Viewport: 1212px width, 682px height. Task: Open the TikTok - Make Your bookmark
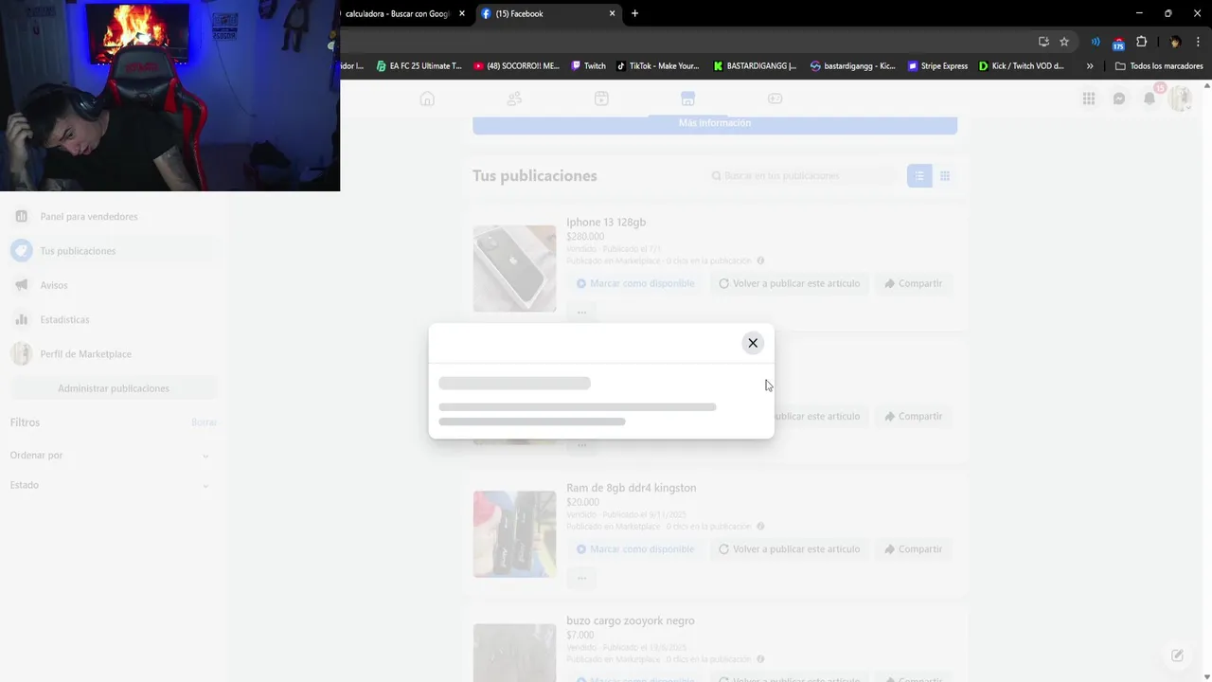(x=657, y=66)
